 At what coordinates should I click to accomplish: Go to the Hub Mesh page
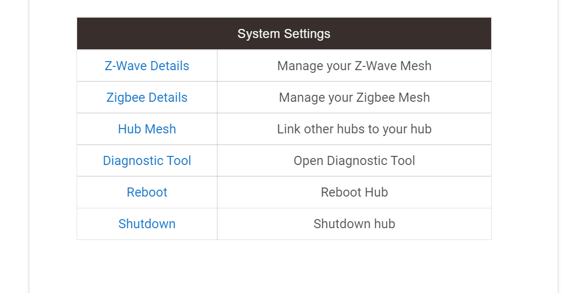(x=147, y=129)
